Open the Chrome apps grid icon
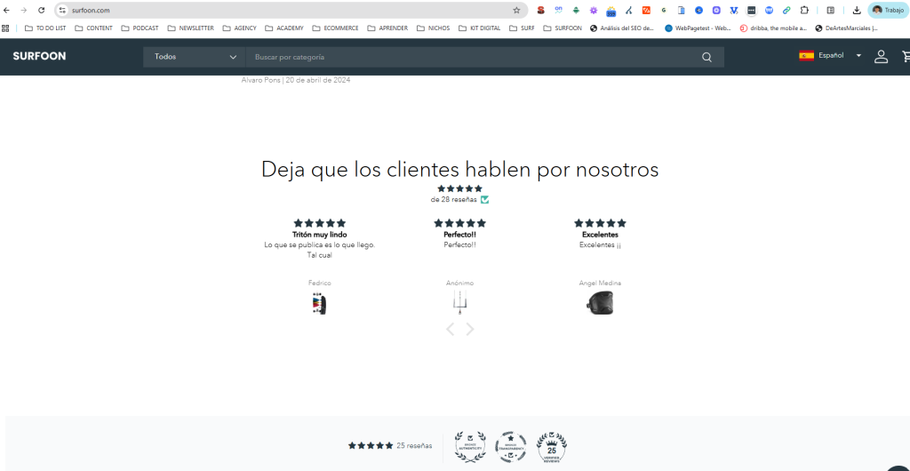Image resolution: width=910 pixels, height=471 pixels. [6, 28]
